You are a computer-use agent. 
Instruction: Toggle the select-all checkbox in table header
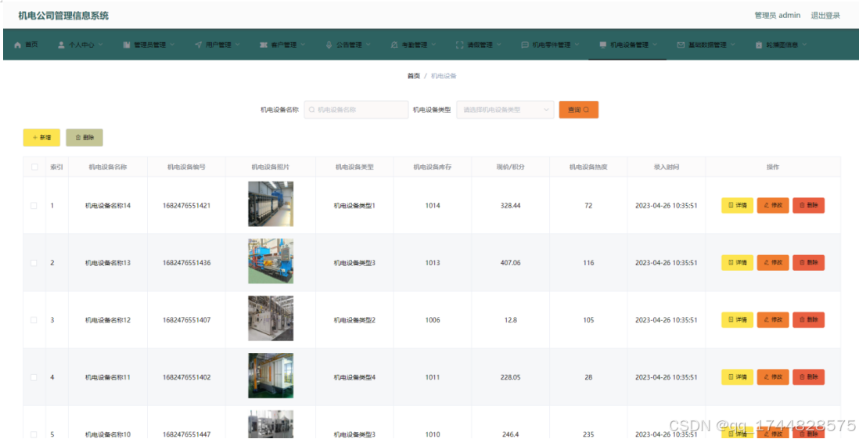click(x=34, y=167)
